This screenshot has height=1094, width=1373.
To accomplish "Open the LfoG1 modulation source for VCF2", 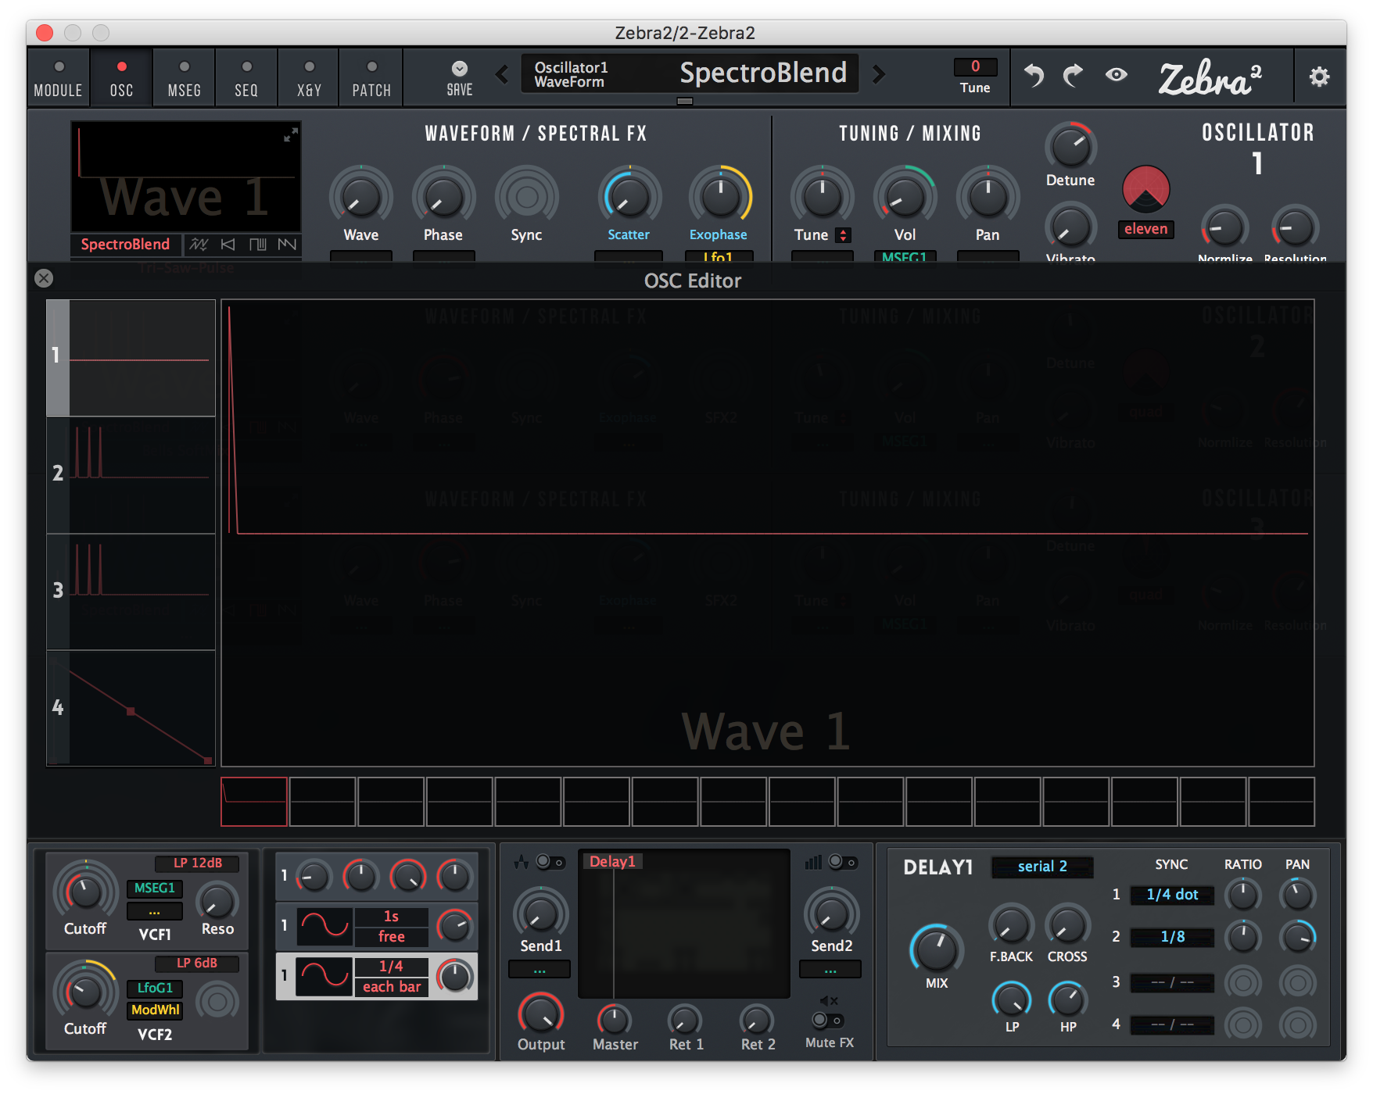I will point(154,989).
